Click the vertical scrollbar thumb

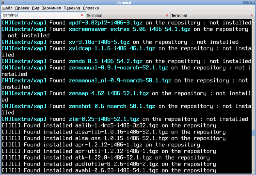tap(253, 133)
